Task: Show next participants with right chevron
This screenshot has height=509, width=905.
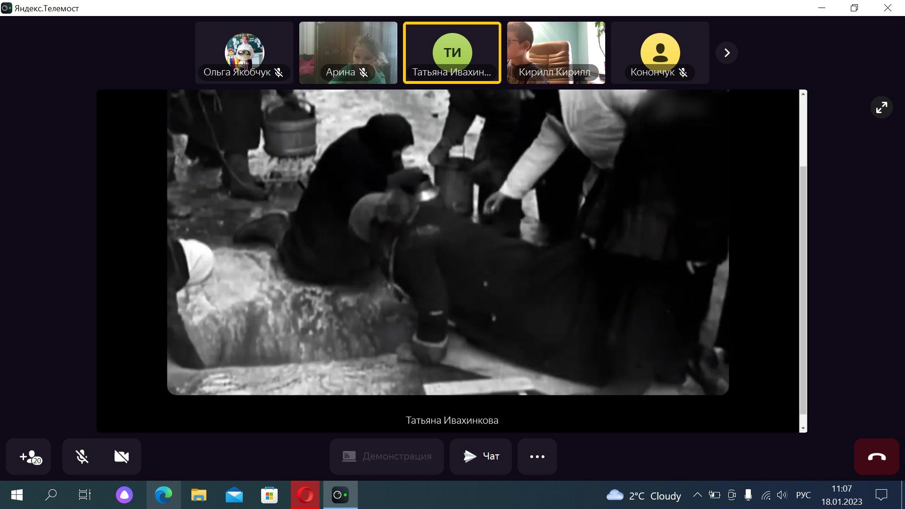Action: (x=726, y=53)
